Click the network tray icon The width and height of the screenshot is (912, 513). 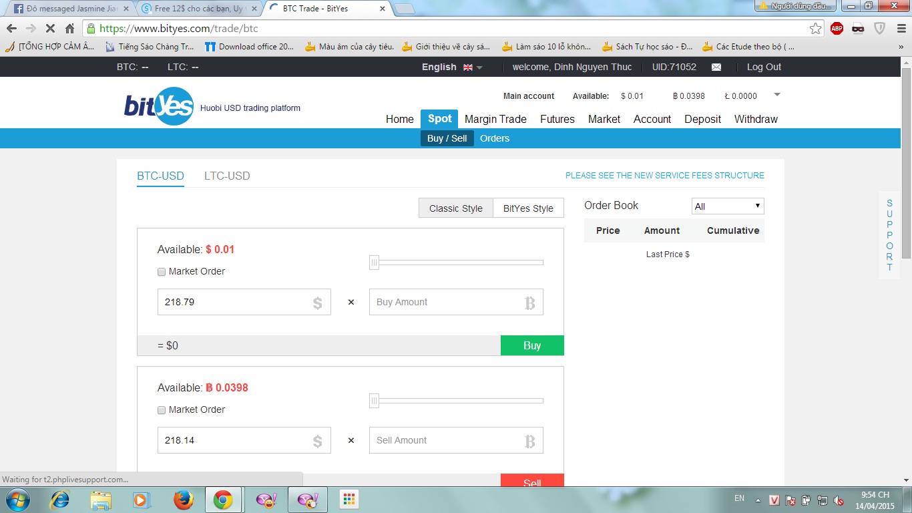pyautogui.click(x=823, y=500)
